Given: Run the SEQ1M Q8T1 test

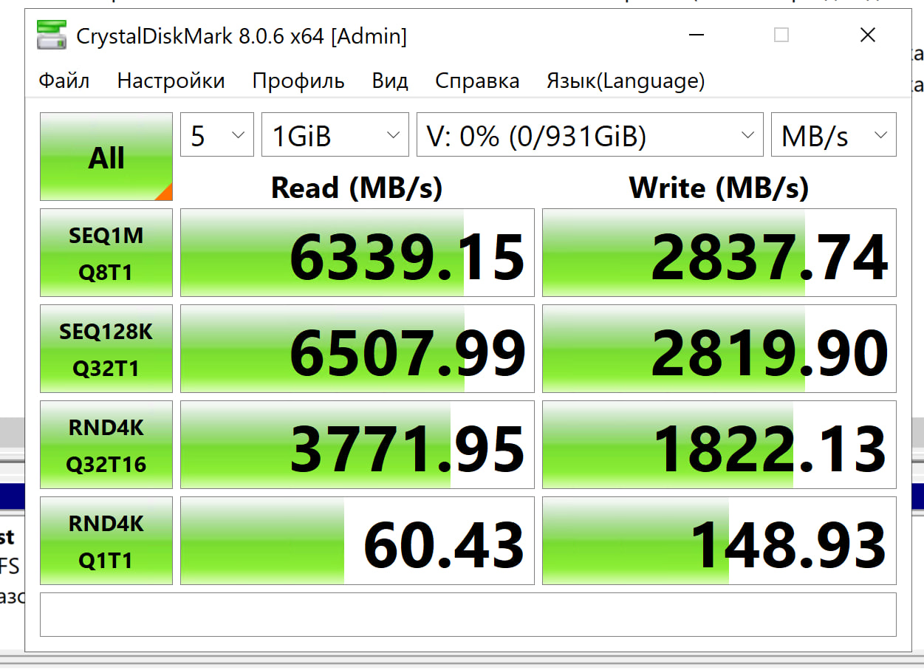Looking at the screenshot, I should 106,253.
